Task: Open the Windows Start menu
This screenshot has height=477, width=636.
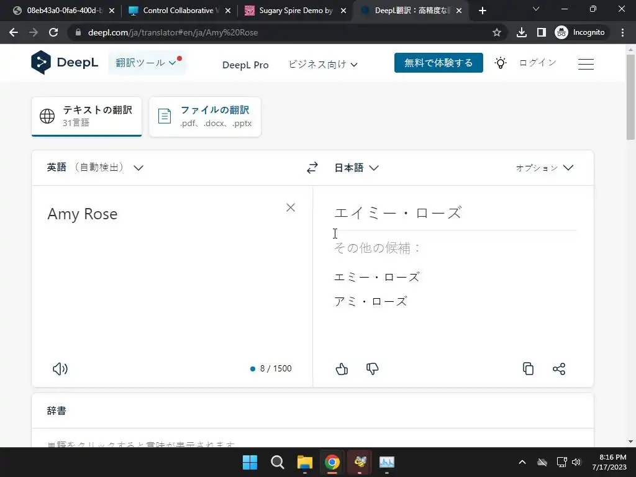Action: [x=250, y=462]
